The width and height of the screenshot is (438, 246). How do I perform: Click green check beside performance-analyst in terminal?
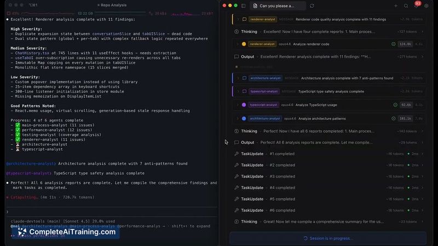point(18,130)
